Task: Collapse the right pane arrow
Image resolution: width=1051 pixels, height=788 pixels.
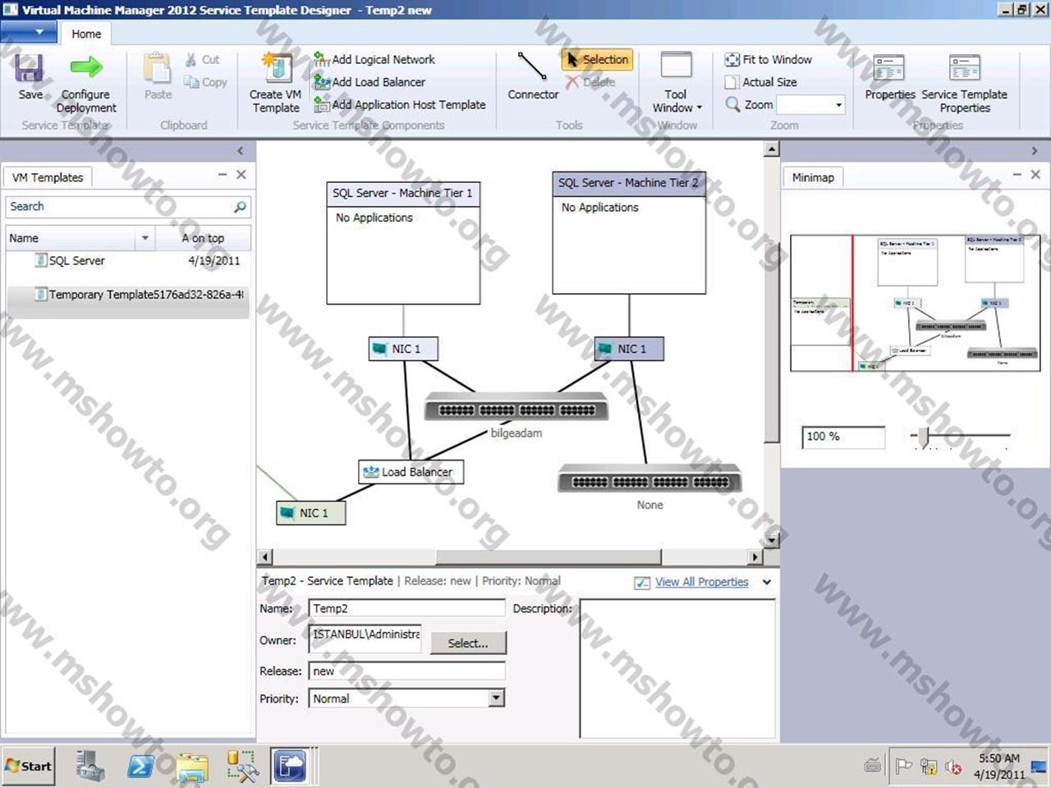Action: (x=1035, y=151)
